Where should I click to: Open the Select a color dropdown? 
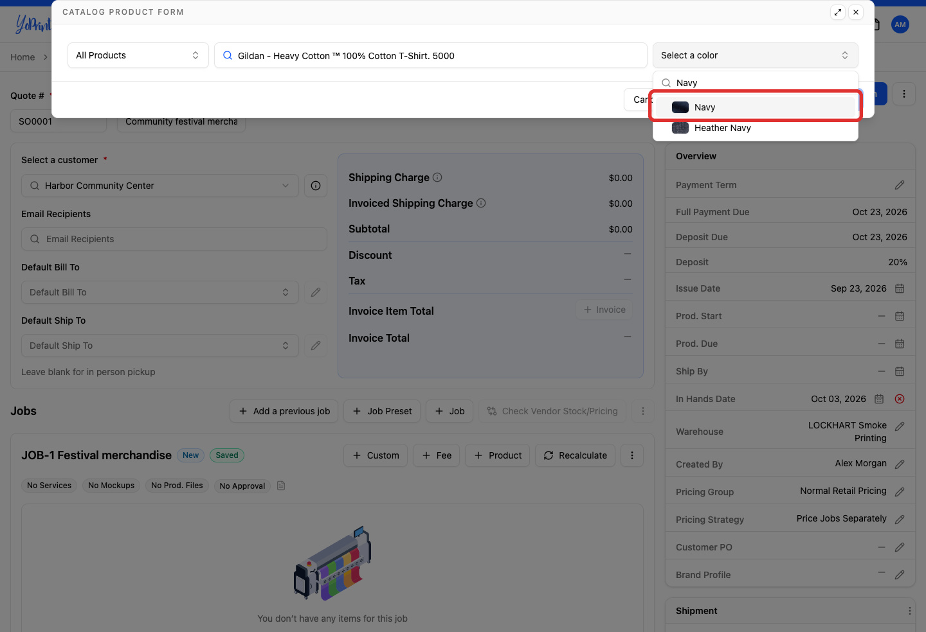(x=755, y=55)
